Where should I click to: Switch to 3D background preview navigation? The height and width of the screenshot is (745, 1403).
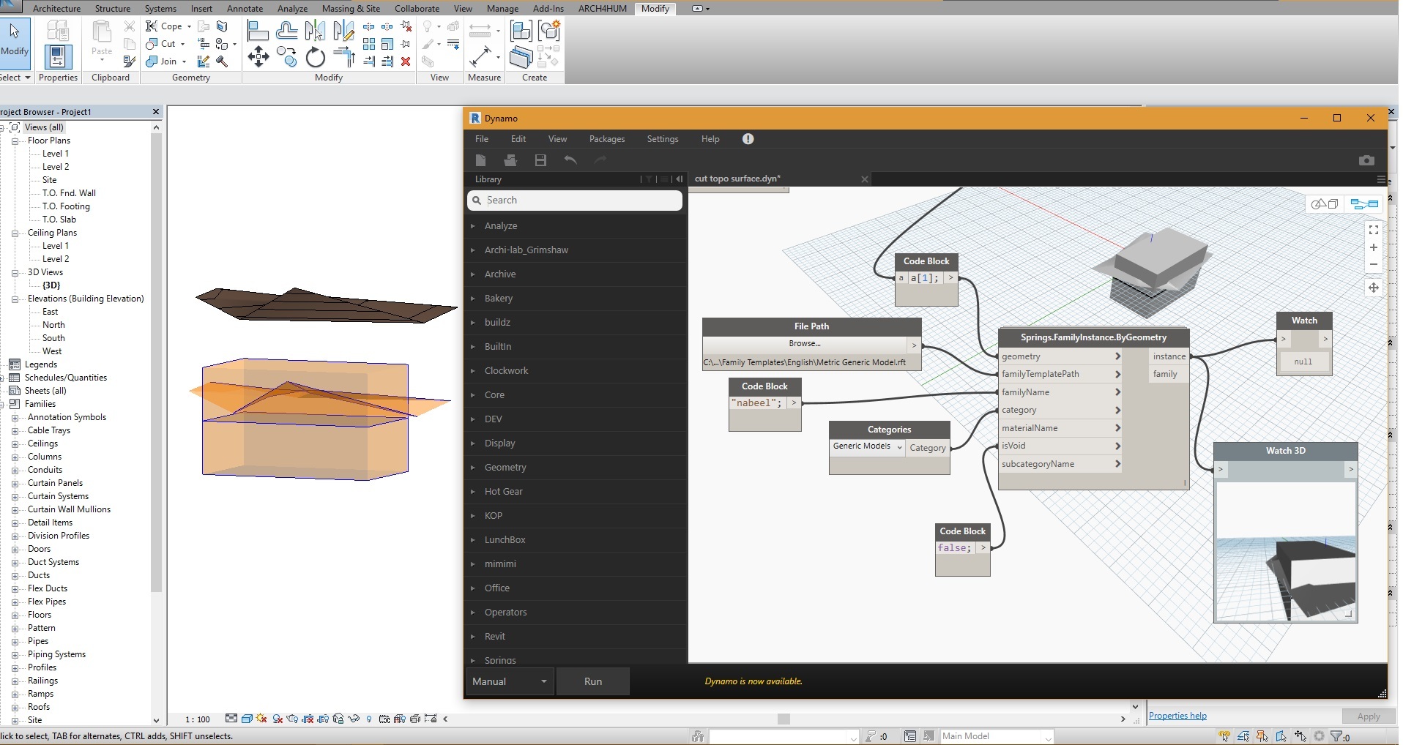click(1325, 204)
